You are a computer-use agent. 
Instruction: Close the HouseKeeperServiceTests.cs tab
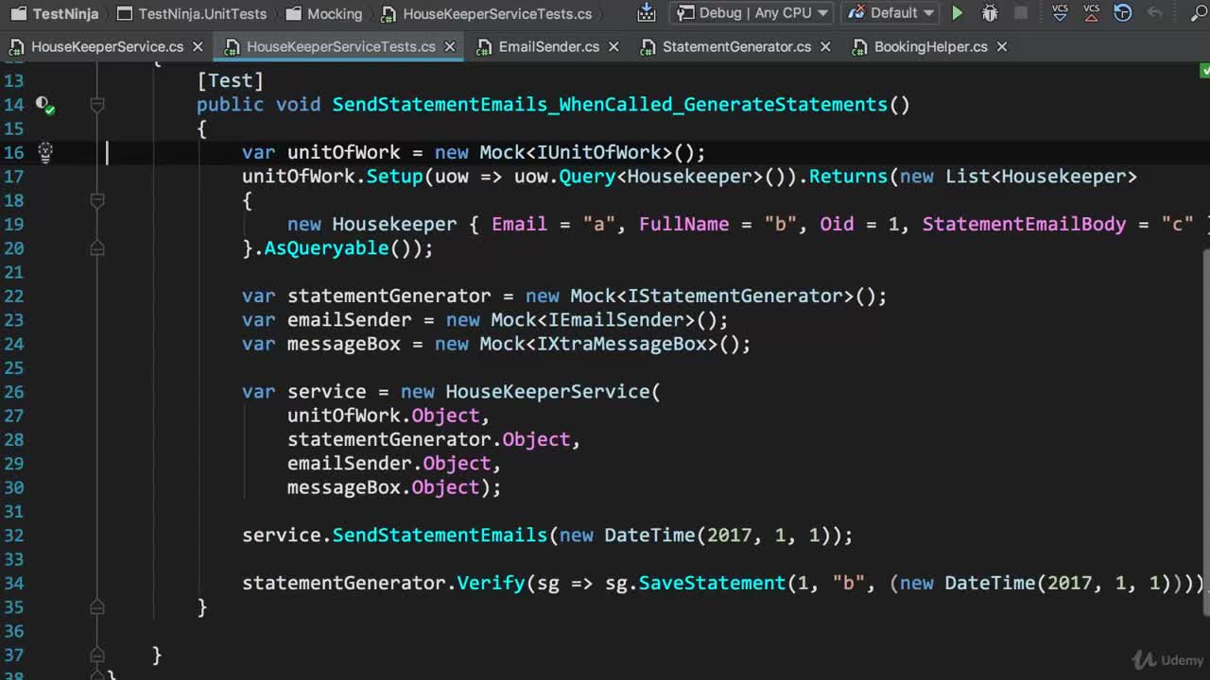pyautogui.click(x=450, y=46)
